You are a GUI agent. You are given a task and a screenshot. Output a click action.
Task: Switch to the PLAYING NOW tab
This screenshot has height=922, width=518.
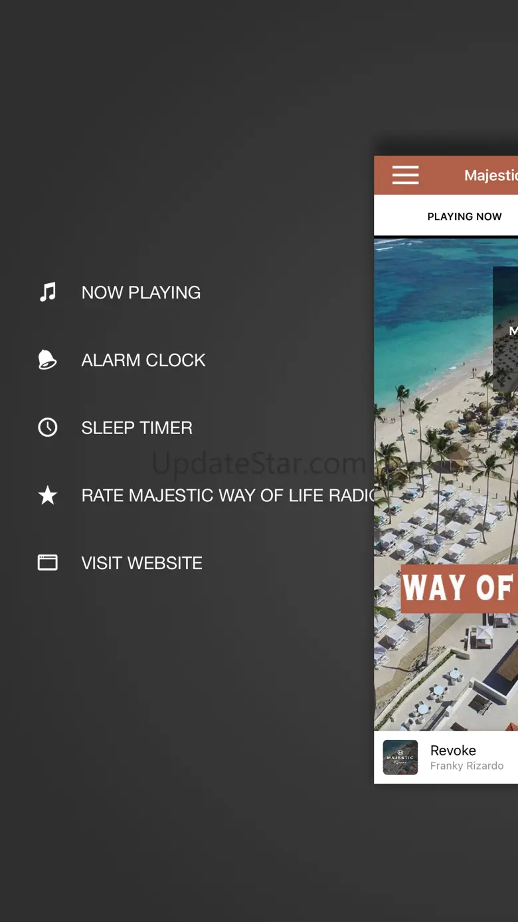464,216
